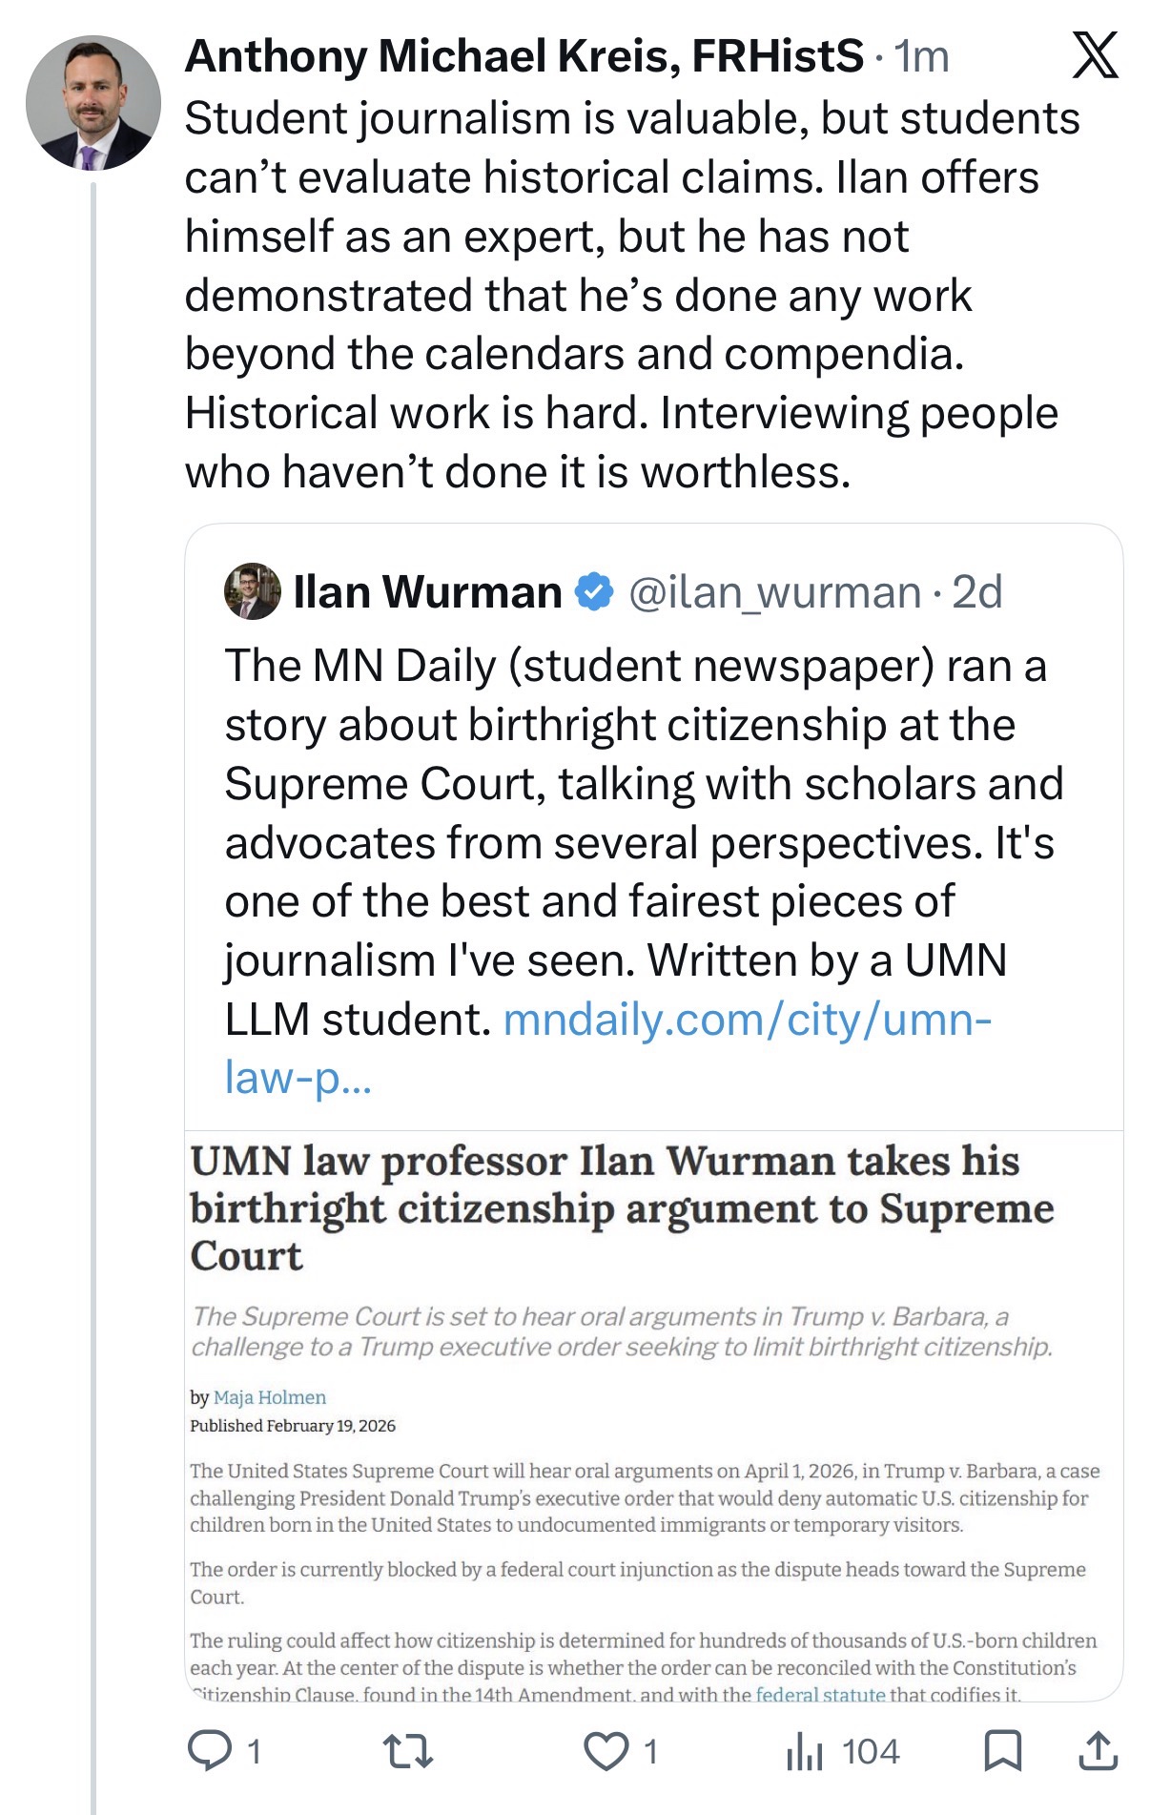1150x1815 pixels.
Task: Open the @ilan_wurman handle
Action: click(774, 592)
